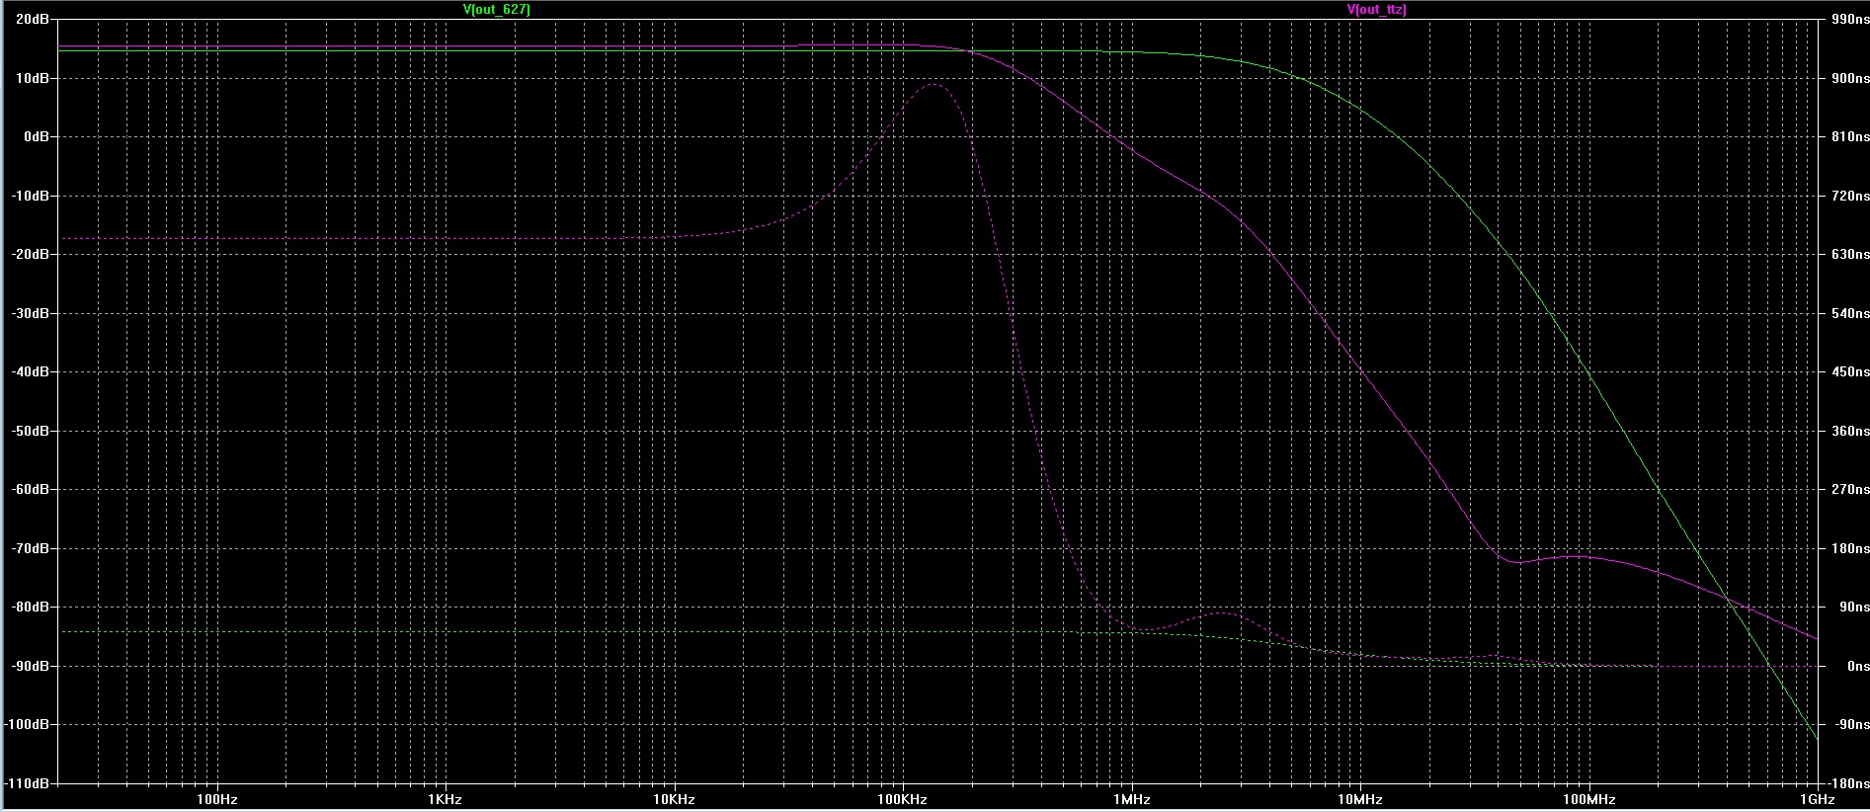Screen dimensions: 1870x812
Task: Click the -180ns right axis label
Action: pyautogui.click(x=1849, y=783)
